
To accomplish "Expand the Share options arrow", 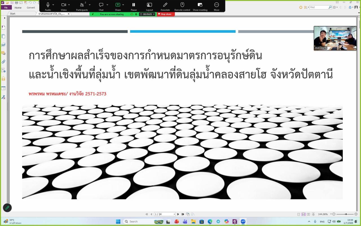I will click(123, 5).
